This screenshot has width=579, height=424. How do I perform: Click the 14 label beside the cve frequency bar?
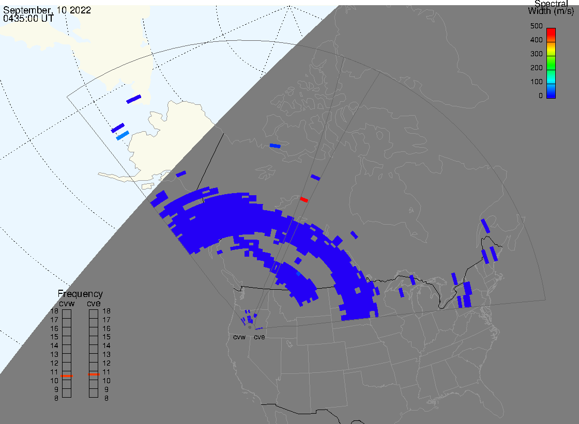coord(106,346)
